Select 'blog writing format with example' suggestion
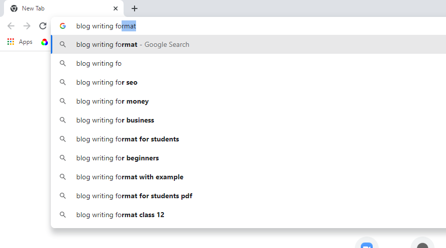 [130, 177]
